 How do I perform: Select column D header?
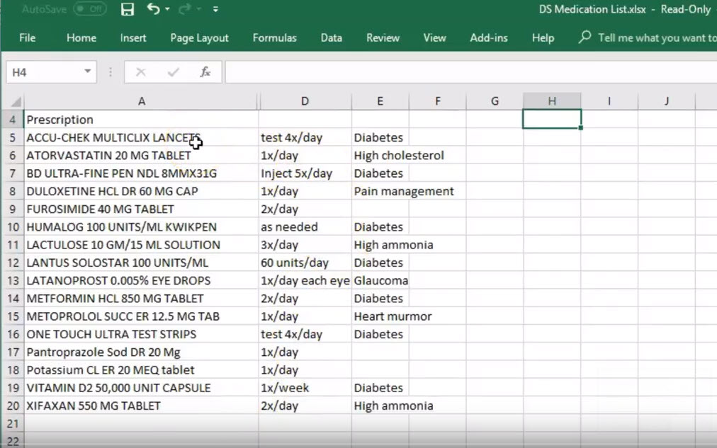[305, 101]
